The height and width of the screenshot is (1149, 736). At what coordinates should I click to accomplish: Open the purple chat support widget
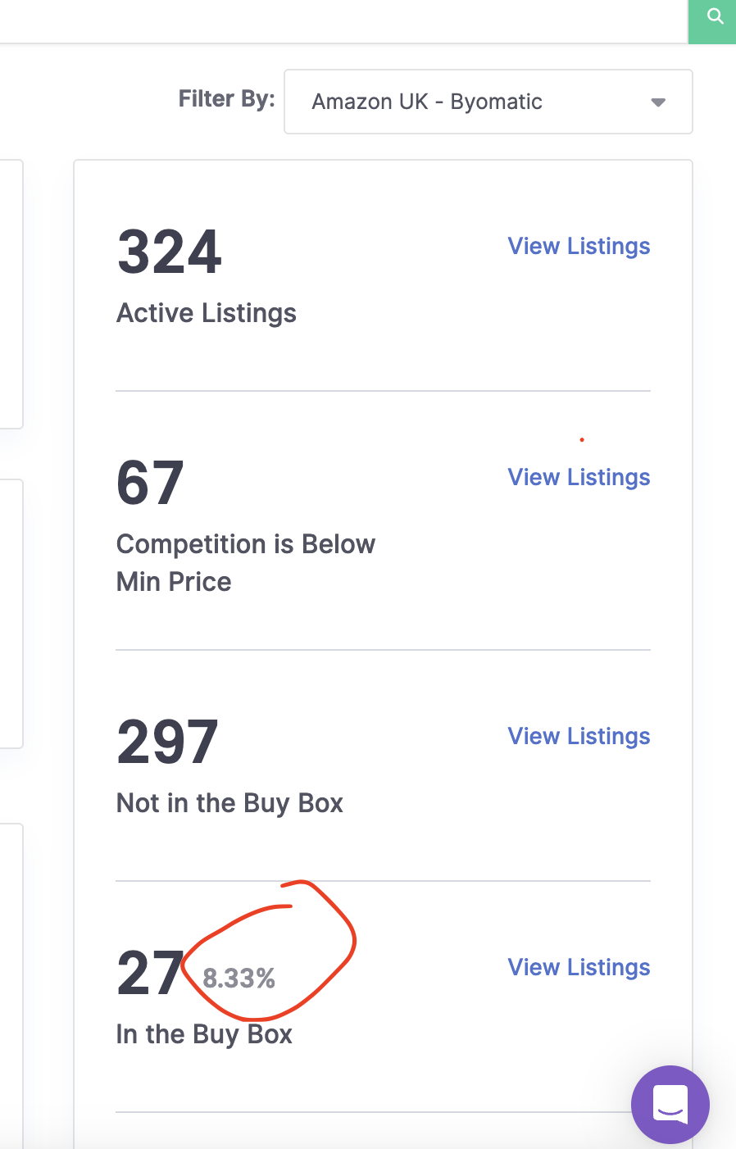pyautogui.click(x=670, y=1104)
